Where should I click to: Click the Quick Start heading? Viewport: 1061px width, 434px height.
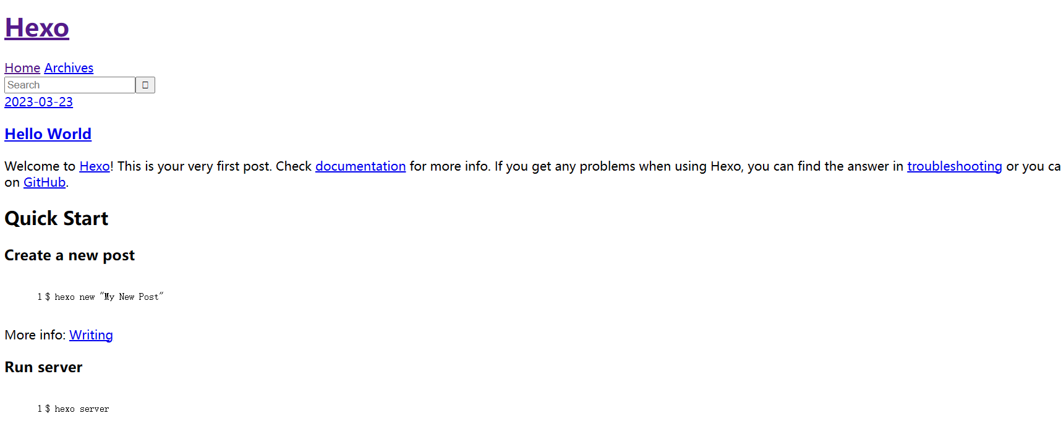[56, 218]
